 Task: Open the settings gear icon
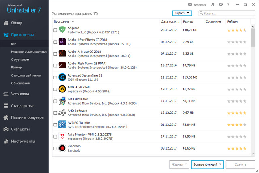pos(221,5)
